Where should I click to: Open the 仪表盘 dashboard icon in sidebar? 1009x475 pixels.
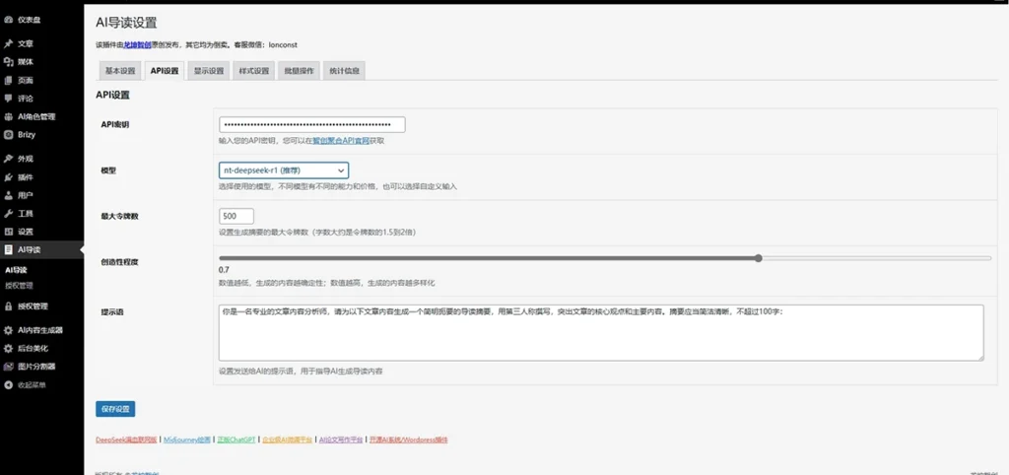[x=9, y=19]
